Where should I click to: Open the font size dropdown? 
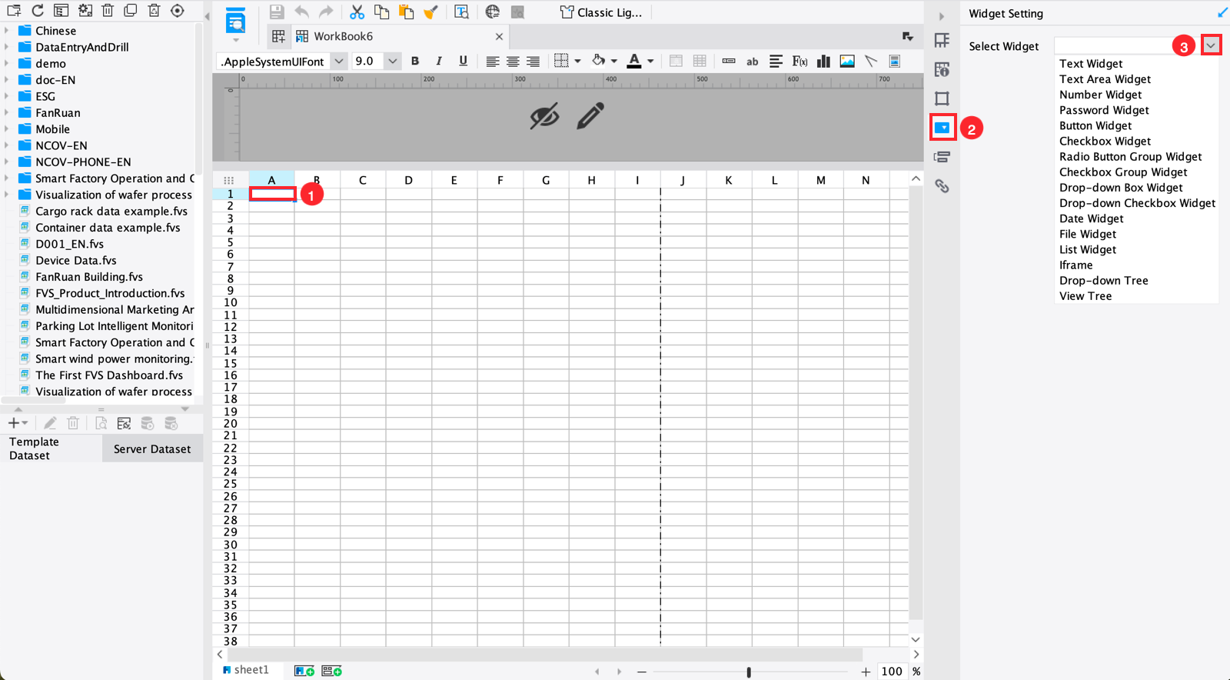coord(393,62)
